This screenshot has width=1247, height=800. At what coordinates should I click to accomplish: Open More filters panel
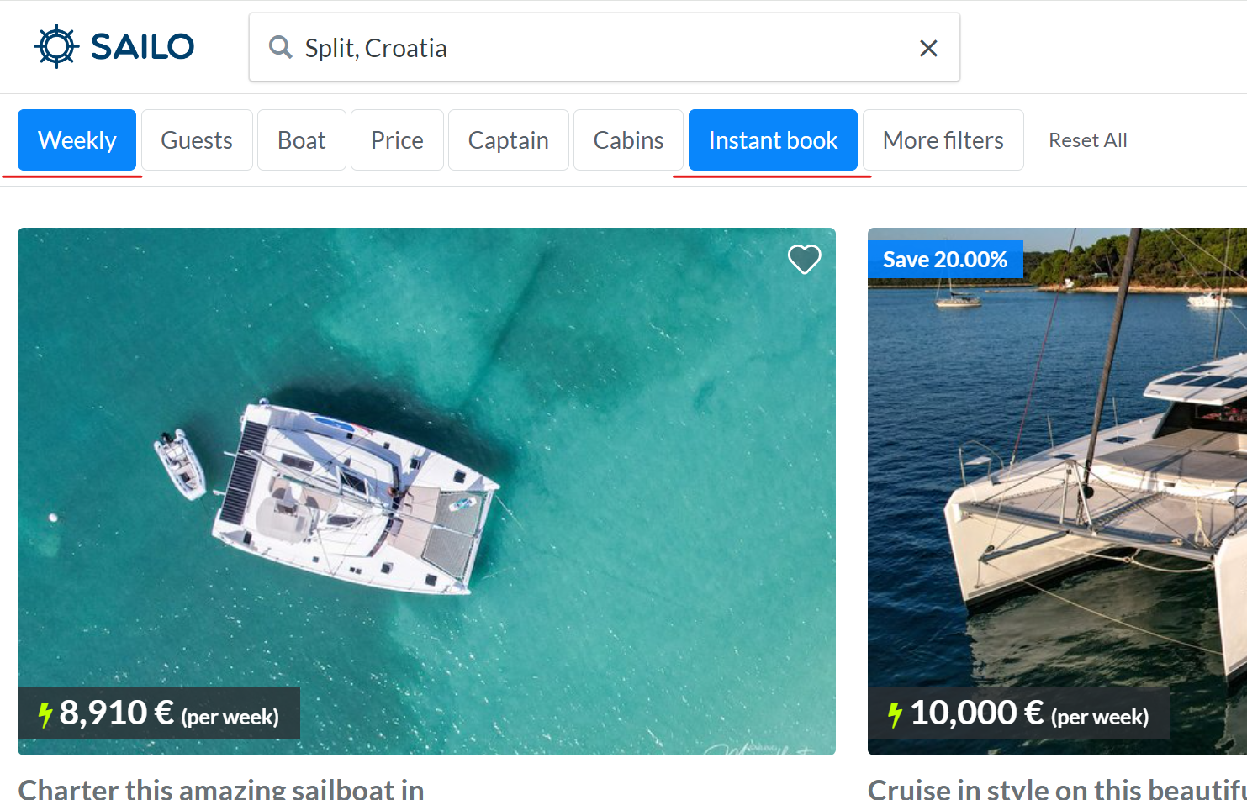pyautogui.click(x=943, y=140)
